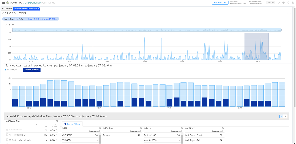
Task: Open the date range selector pill
Action: [x=43, y=19]
